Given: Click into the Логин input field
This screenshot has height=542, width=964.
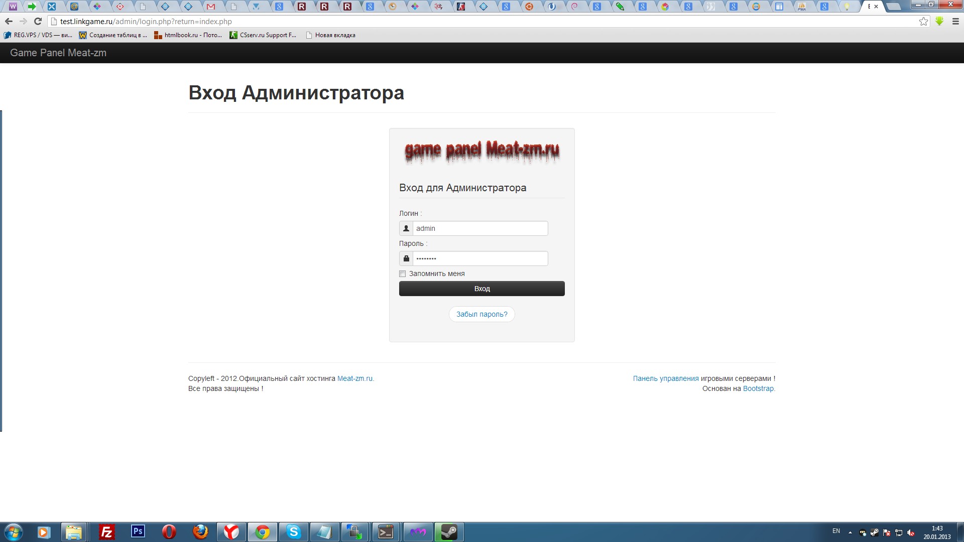Looking at the screenshot, I should [480, 228].
